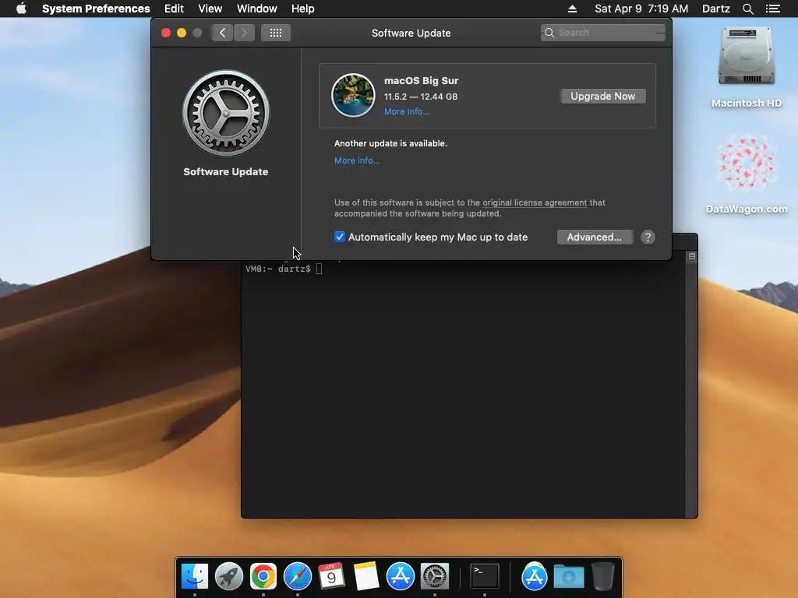Click the 11.5.2 — 12.44 GB version text
Image resolution: width=798 pixels, height=598 pixels.
420,97
